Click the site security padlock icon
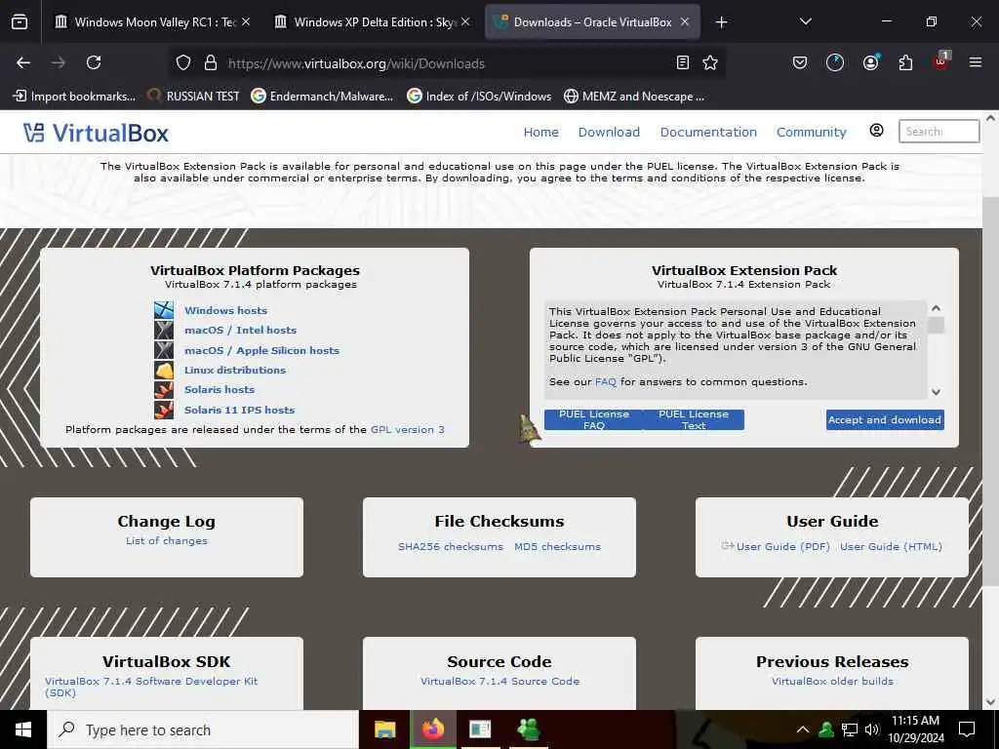This screenshot has width=999, height=749. 211,63
